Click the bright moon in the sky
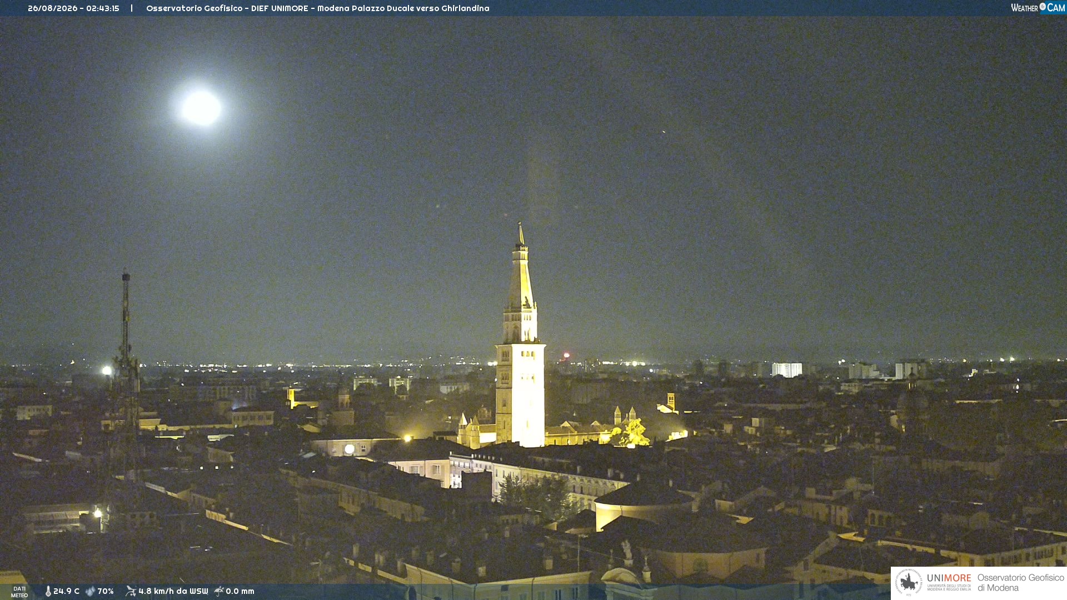The width and height of the screenshot is (1067, 600). [x=201, y=108]
